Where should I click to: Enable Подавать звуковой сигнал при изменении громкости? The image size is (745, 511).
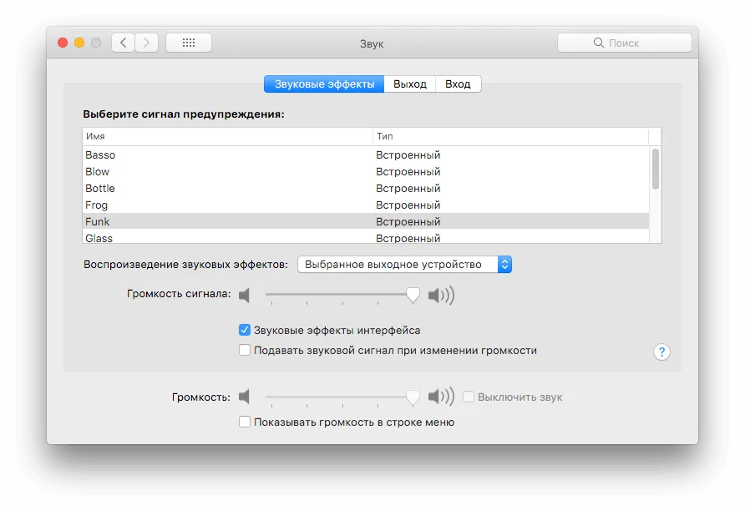click(x=245, y=350)
